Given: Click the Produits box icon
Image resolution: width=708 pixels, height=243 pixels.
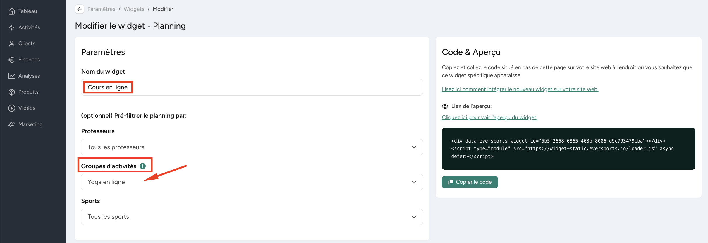Looking at the screenshot, I should (12, 92).
